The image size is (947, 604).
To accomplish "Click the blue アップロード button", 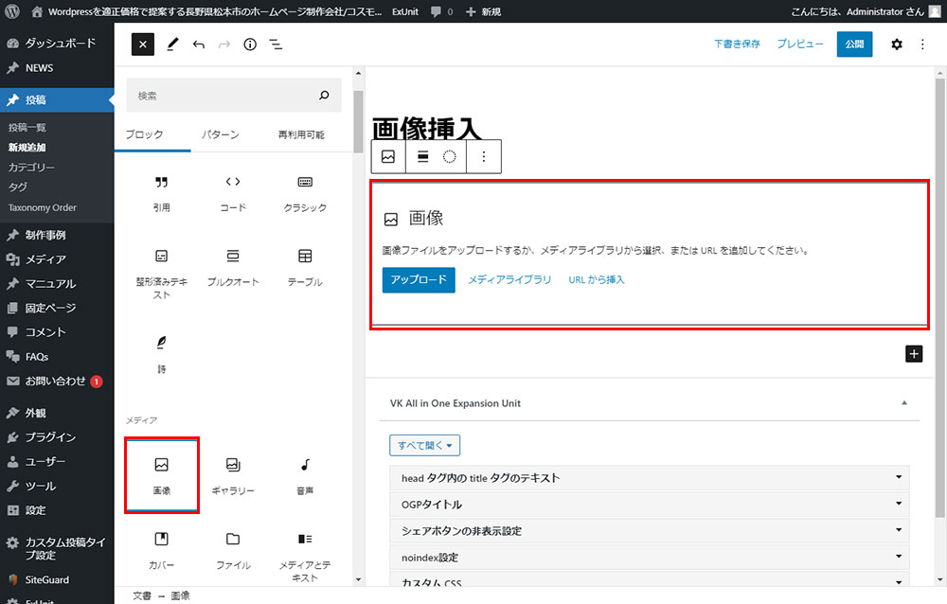I will pos(419,280).
